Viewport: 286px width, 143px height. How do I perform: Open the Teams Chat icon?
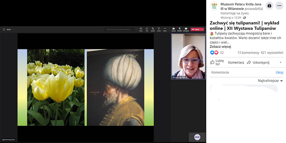pos(147,29)
